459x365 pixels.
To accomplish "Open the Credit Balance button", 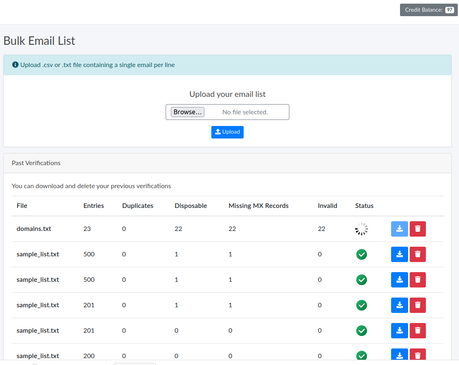I will click(429, 10).
